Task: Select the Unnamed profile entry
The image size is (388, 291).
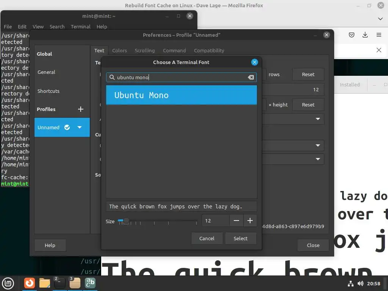Action: click(x=62, y=127)
